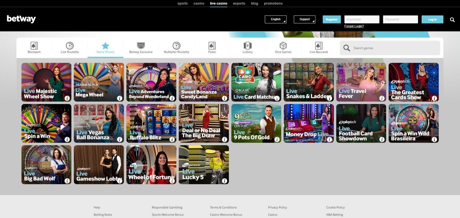Screen dimensions: 460x218
Task: Open info icon on Spin a Win Wild Brasileira
Action: [x=434, y=140]
